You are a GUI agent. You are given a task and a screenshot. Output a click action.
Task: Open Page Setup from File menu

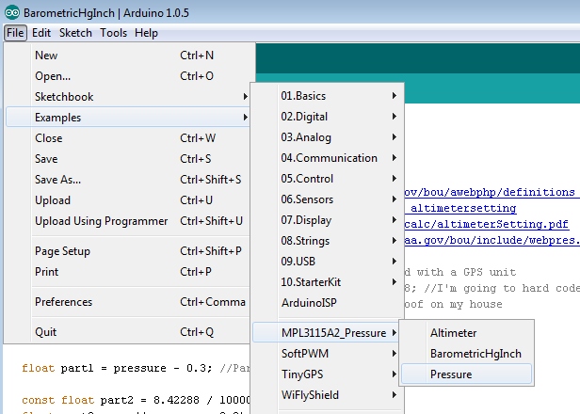(128, 251)
